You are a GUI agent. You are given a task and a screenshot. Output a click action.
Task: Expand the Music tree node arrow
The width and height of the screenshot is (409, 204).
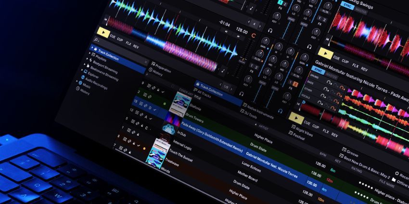click(77, 82)
